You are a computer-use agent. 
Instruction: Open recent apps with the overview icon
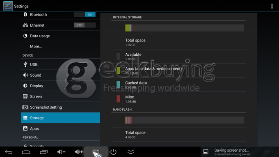coord(44,152)
